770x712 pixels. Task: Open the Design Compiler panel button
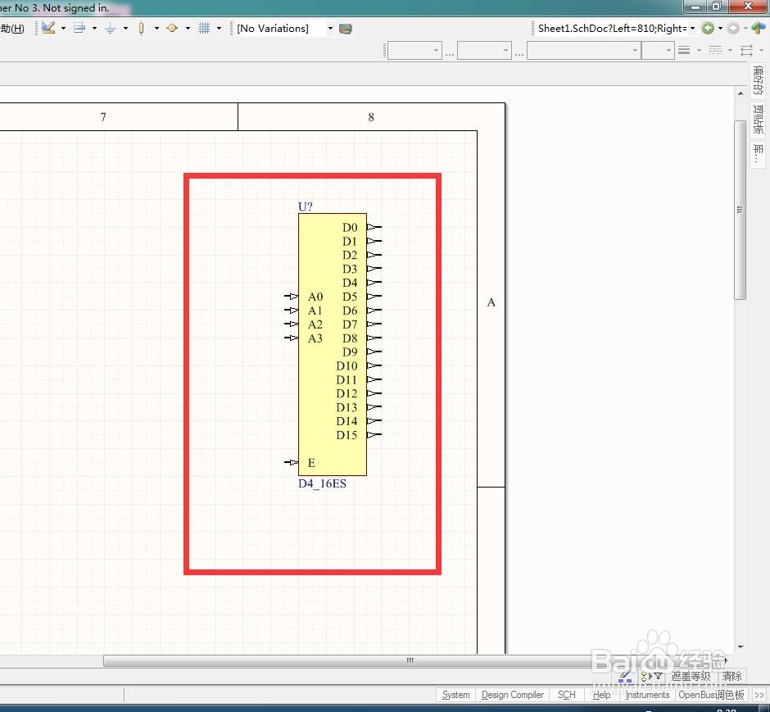coord(512,695)
